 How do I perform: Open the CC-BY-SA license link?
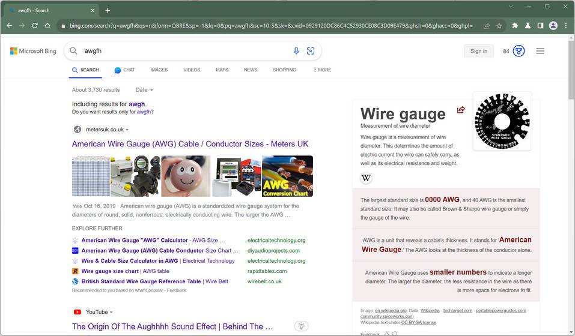point(418,322)
